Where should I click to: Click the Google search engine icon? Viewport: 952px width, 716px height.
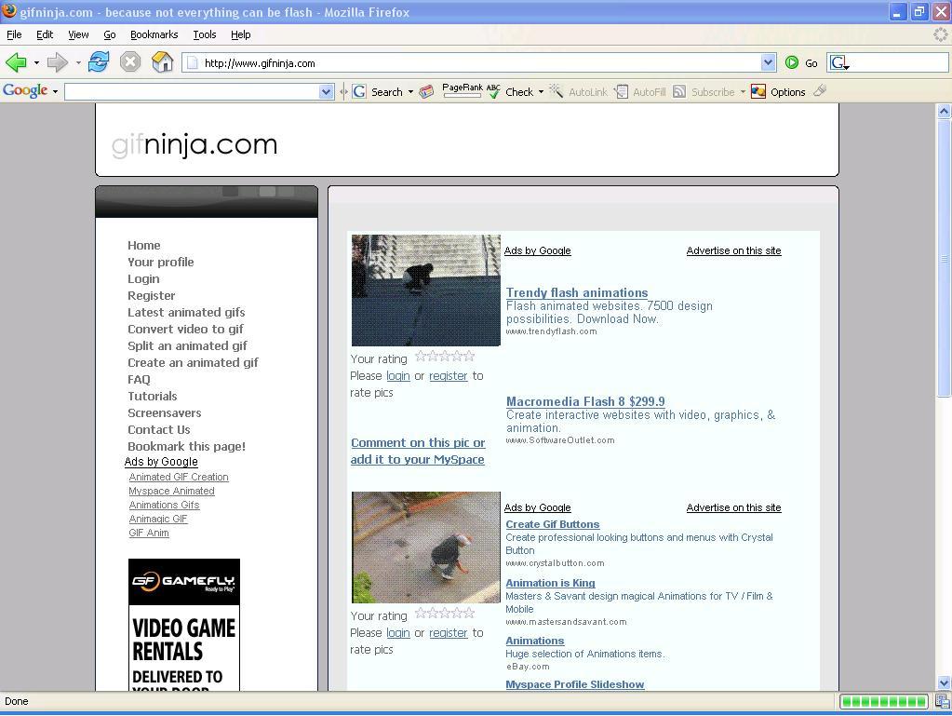(839, 62)
